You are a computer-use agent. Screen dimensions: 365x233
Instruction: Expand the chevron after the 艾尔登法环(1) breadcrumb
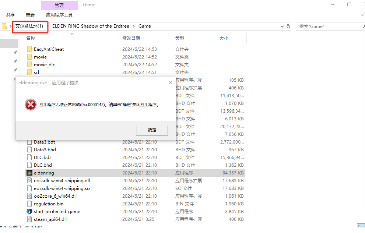pos(48,26)
